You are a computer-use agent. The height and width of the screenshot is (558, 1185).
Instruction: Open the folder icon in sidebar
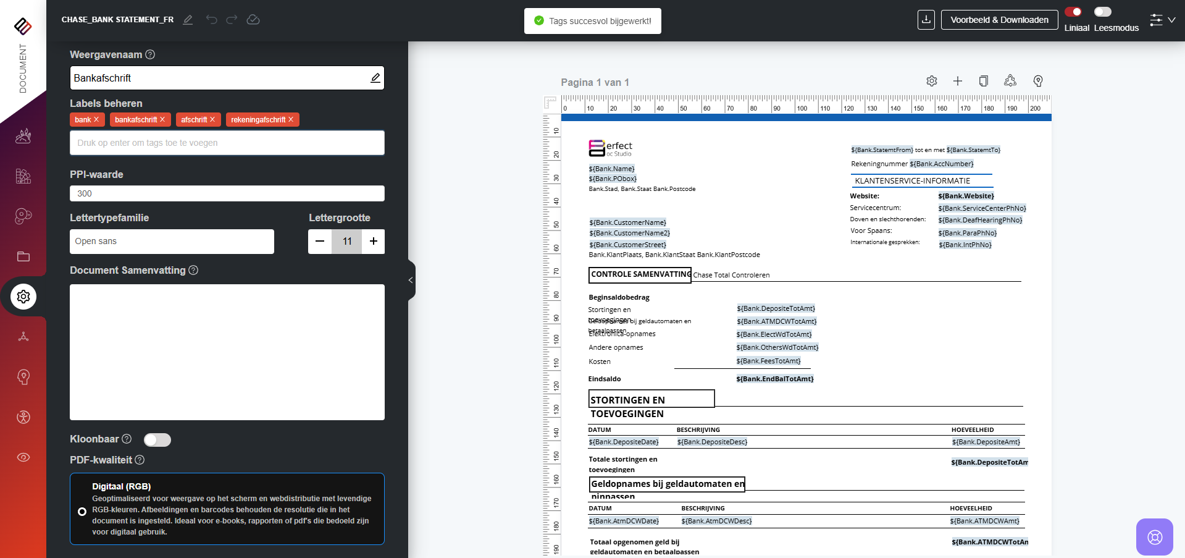click(23, 256)
